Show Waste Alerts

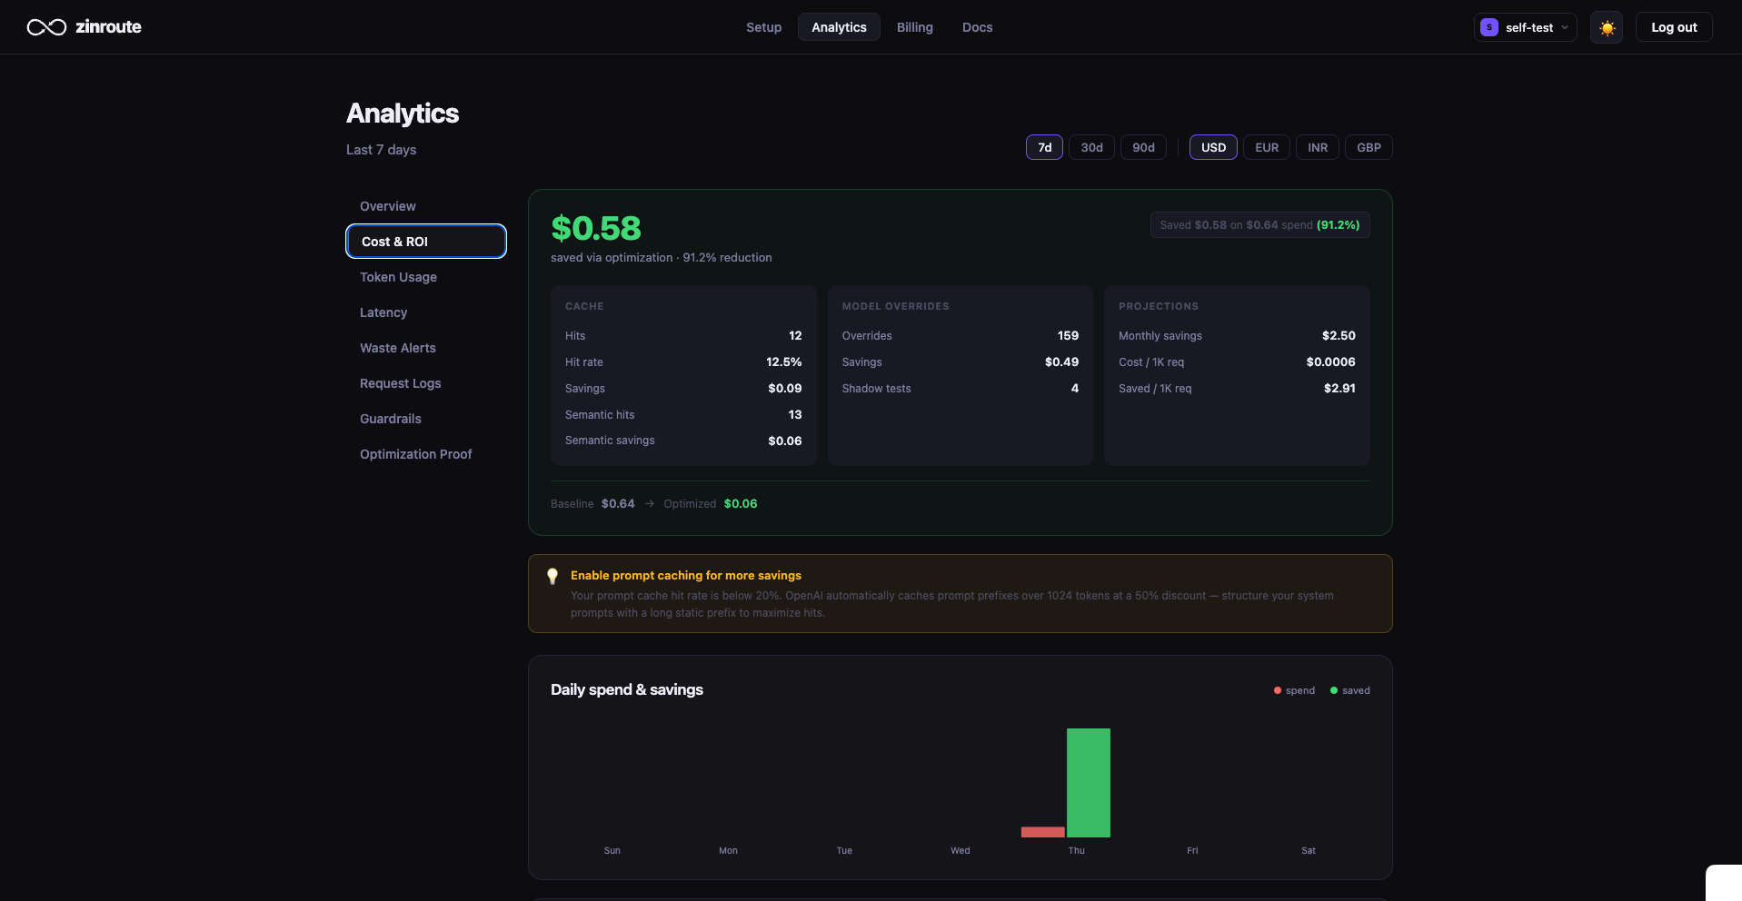click(426, 348)
